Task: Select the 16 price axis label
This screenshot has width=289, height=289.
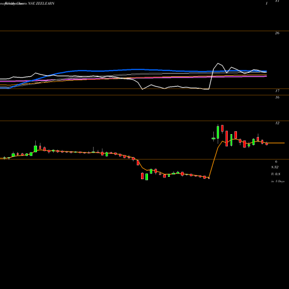Action: (x=277, y=97)
